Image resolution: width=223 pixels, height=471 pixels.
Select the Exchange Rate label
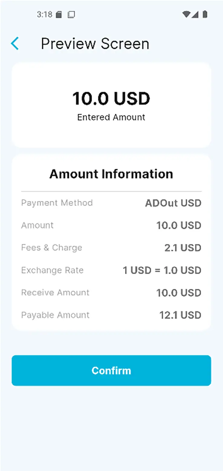(52, 270)
